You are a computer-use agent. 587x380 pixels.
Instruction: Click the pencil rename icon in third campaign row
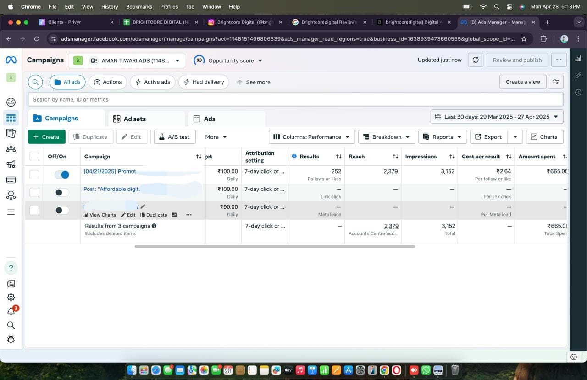(x=143, y=206)
